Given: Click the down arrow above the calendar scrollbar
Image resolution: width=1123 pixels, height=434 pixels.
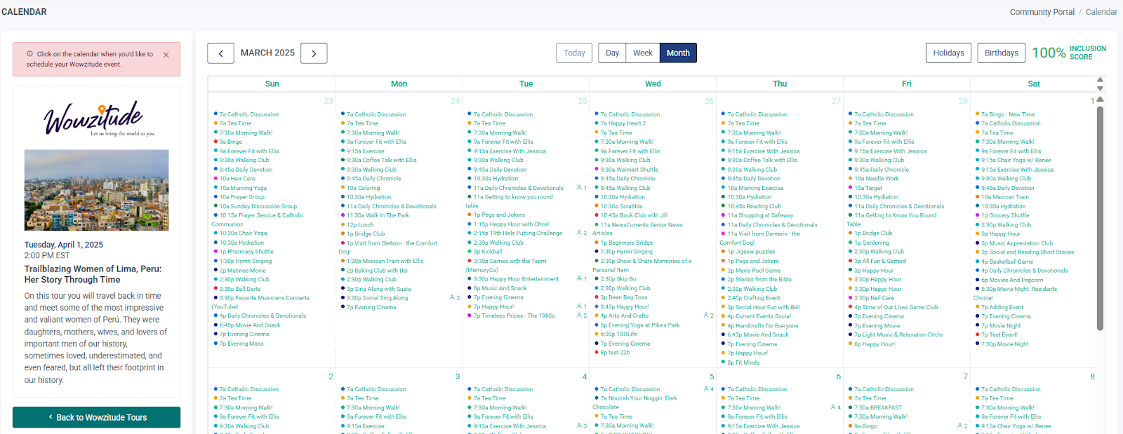Looking at the screenshot, I should click(x=1100, y=88).
